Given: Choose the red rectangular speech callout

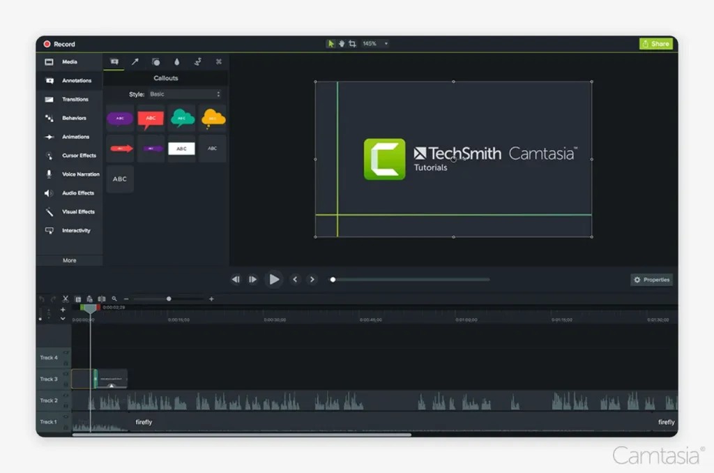Looking at the screenshot, I should pos(151,119).
